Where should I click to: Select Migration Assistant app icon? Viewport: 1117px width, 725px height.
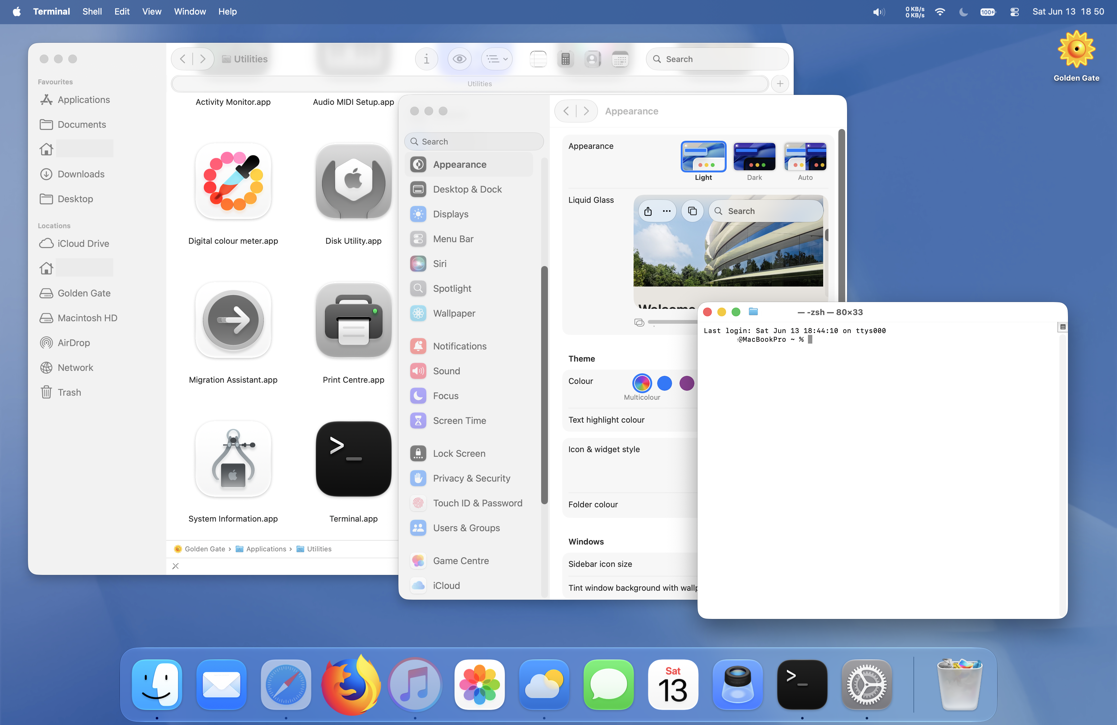tap(233, 320)
